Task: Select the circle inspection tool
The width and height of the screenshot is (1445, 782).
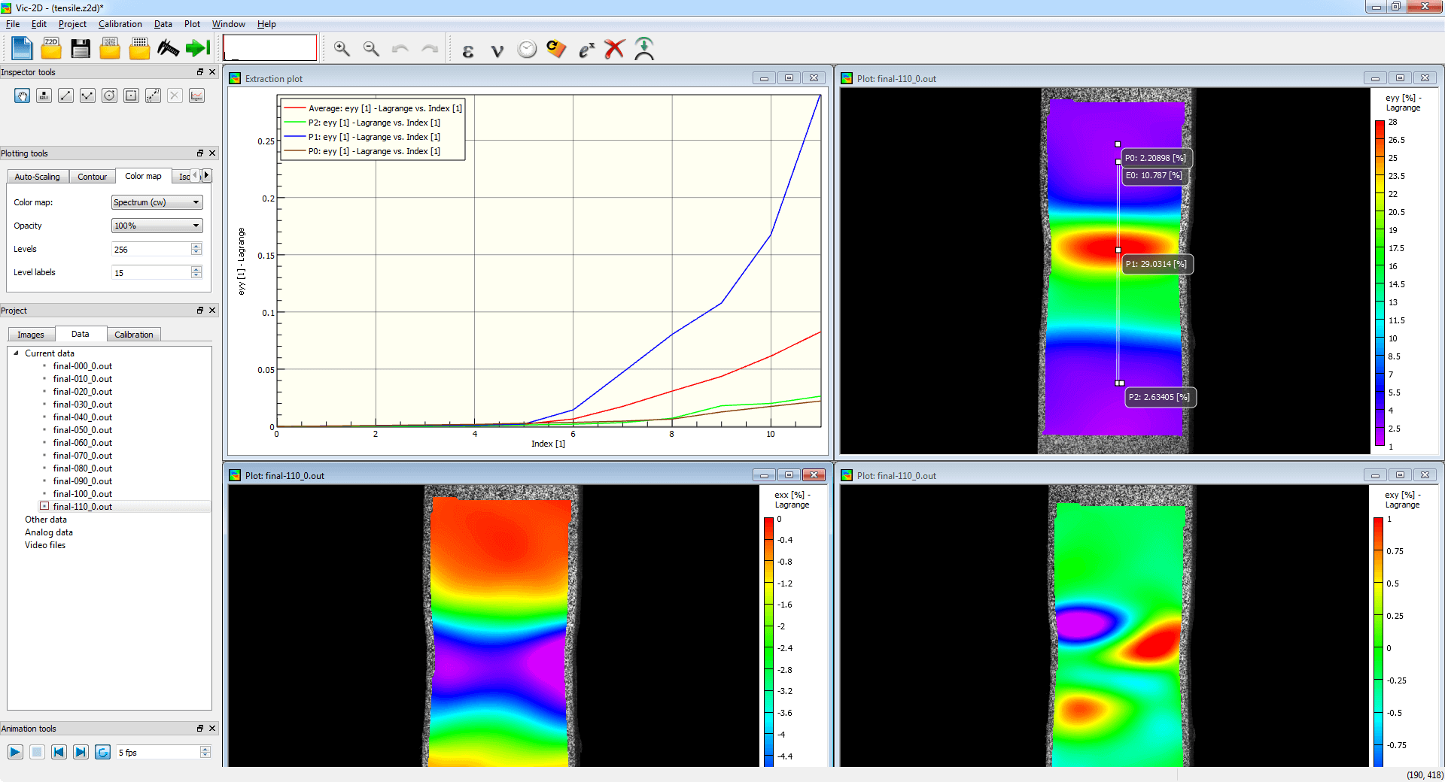Action: (x=110, y=95)
